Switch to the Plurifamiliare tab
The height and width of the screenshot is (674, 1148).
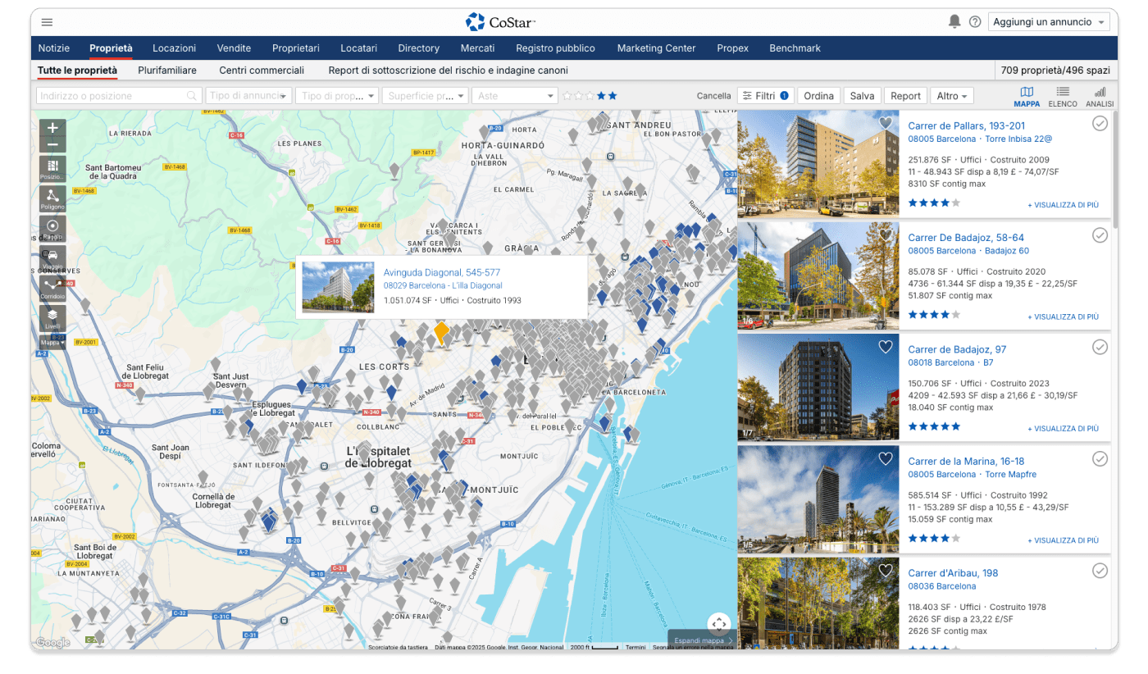click(x=167, y=71)
